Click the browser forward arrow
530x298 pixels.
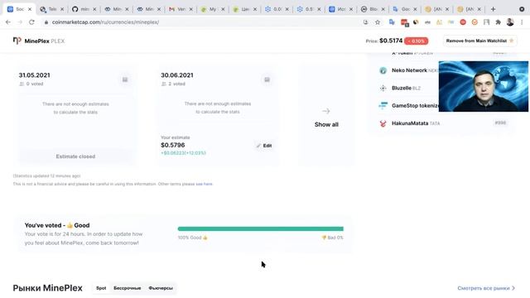point(20,22)
